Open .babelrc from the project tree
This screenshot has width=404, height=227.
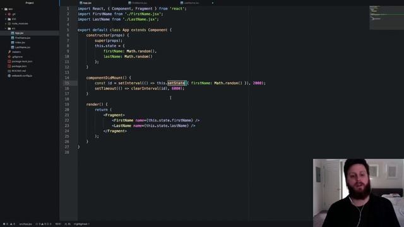click(16, 52)
